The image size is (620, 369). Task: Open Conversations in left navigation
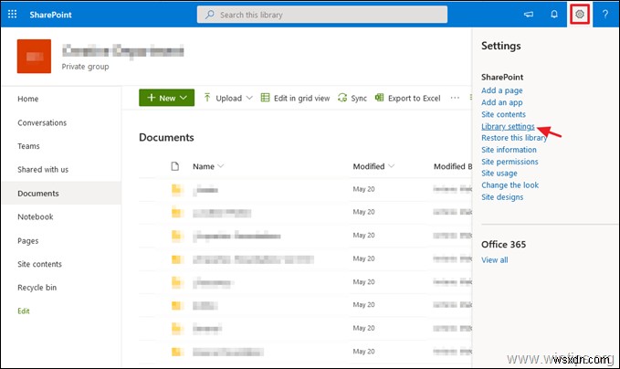42,122
